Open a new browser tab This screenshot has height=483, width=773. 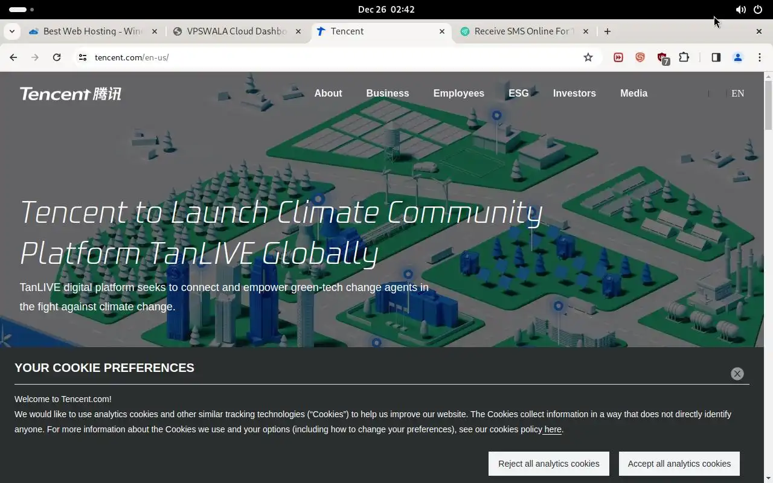point(608,31)
